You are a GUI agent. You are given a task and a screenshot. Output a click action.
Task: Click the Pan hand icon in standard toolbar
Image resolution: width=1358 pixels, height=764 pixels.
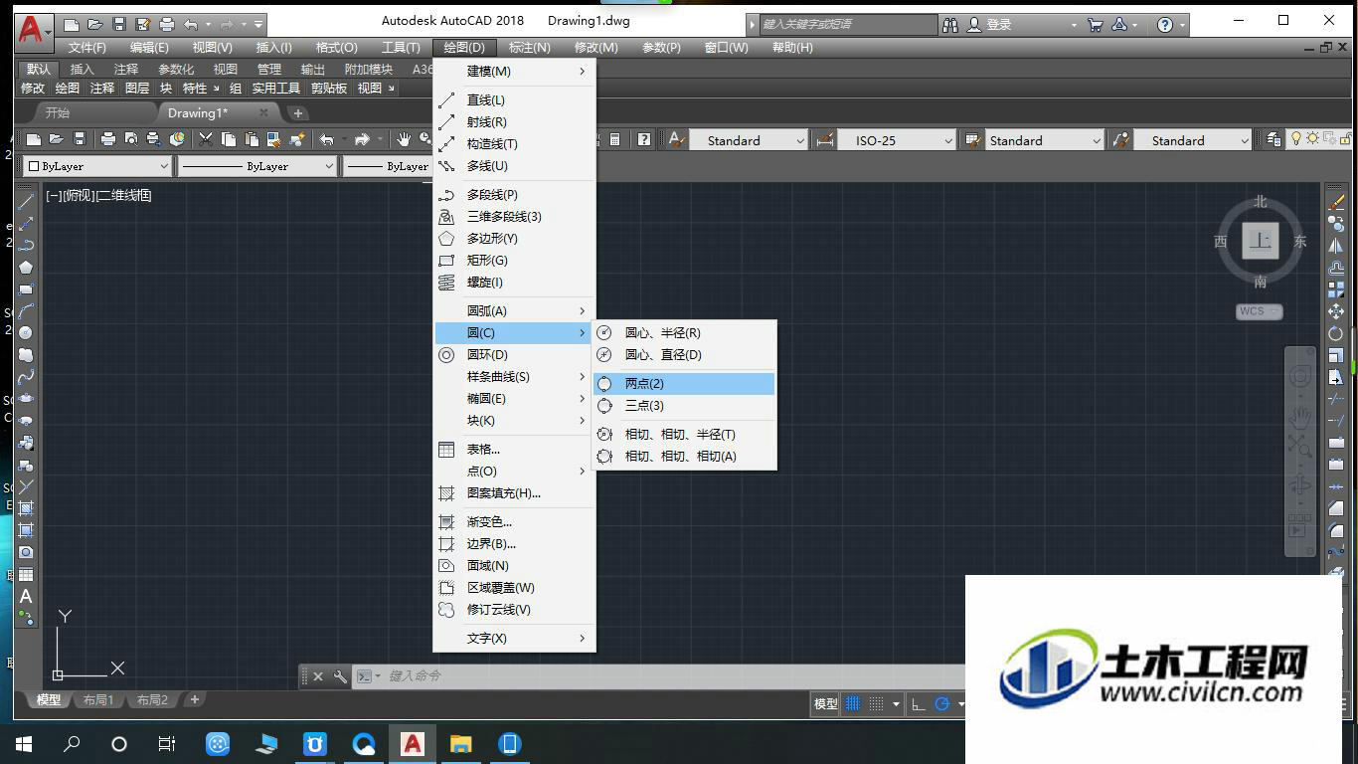(404, 139)
